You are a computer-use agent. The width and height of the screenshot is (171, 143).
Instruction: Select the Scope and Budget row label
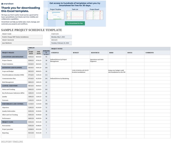pyautogui.click(x=14, y=71)
